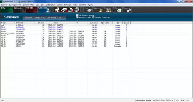The height and width of the screenshot is (102, 193).
Task: Open the PCs view tab
Action: tap(6, 10)
